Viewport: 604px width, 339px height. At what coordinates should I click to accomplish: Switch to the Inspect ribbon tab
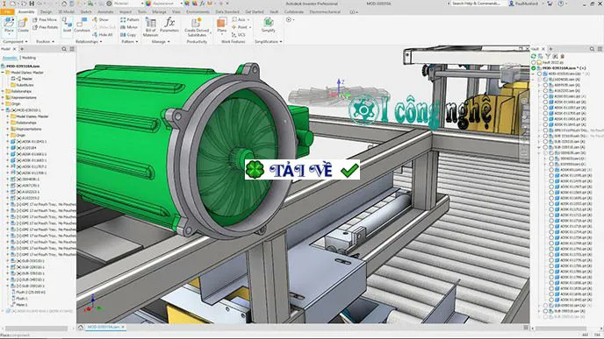[126, 12]
